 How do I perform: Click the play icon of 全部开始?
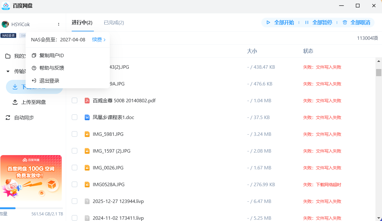268,22
